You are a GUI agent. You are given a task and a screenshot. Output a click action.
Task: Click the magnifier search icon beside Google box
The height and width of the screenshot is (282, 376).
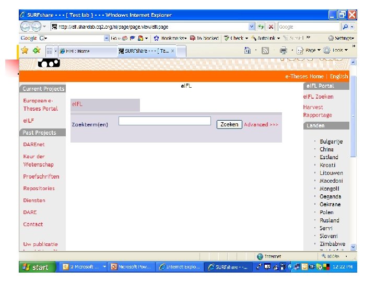[x=345, y=27]
